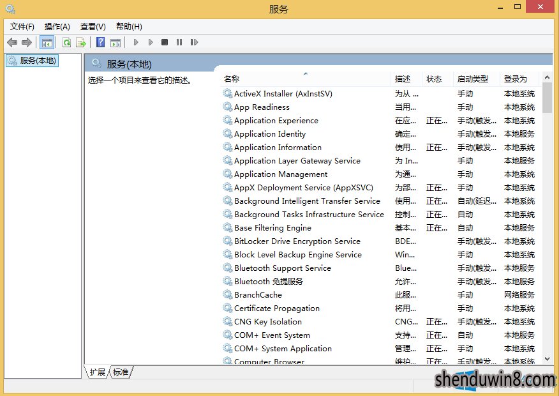Click gear icon beside Application Experience
The width and height of the screenshot is (559, 396).
[228, 120]
